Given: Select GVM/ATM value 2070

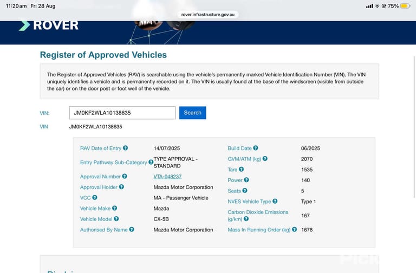Looking at the screenshot, I should [307, 159].
